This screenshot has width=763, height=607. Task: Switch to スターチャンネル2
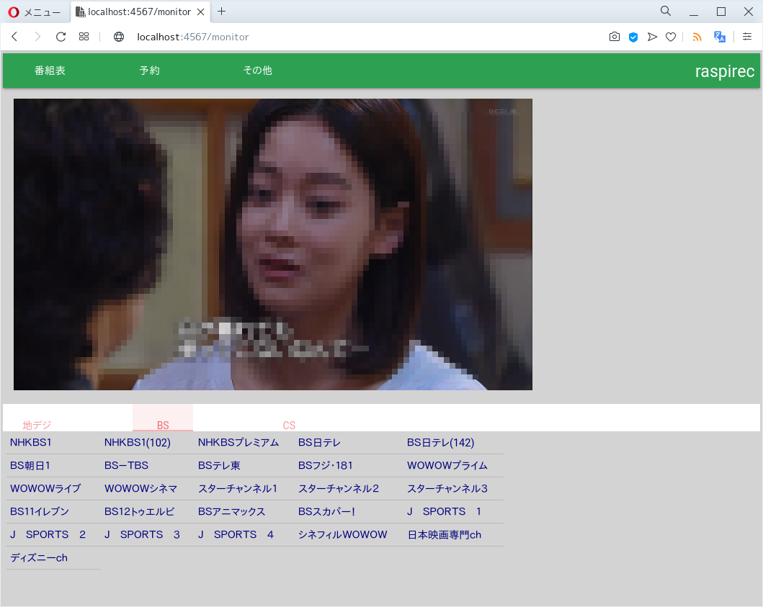pos(338,488)
